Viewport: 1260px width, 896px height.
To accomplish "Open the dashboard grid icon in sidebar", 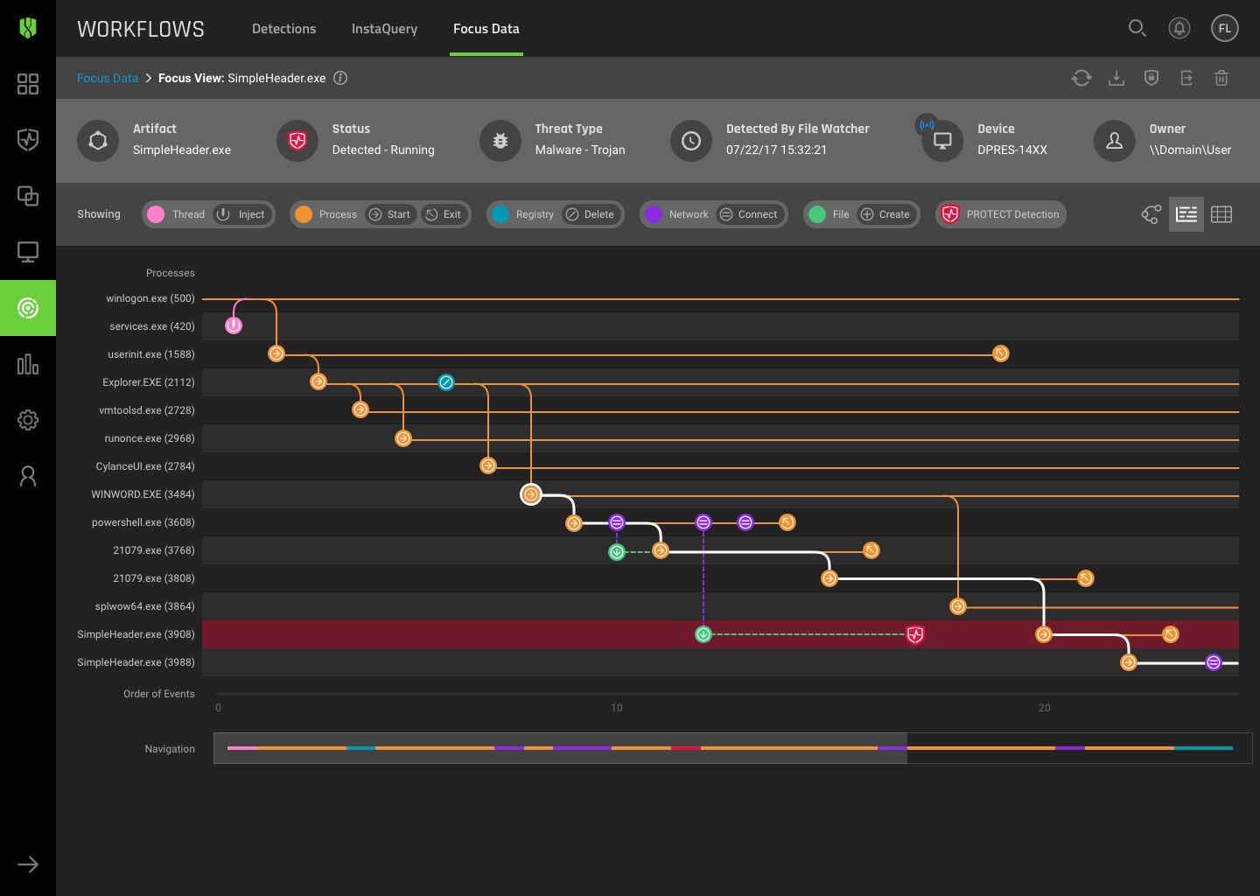I will (28, 84).
